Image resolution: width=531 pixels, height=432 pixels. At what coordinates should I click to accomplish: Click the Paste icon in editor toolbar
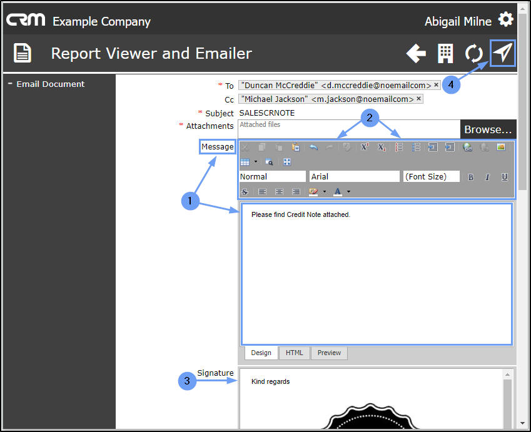click(279, 148)
